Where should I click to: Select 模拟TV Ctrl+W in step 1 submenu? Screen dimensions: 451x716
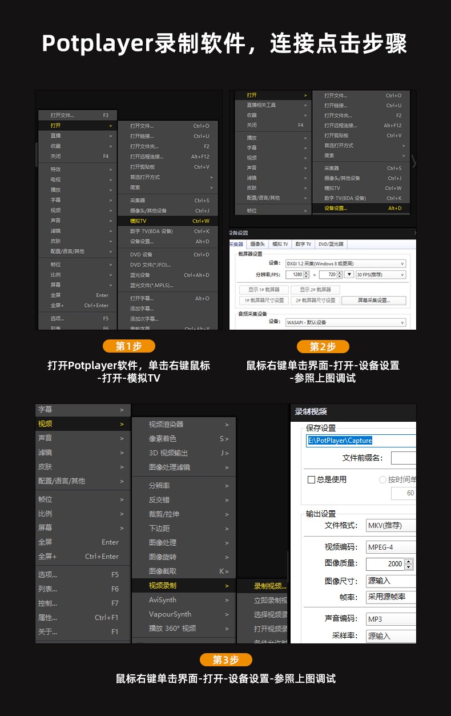[168, 221]
